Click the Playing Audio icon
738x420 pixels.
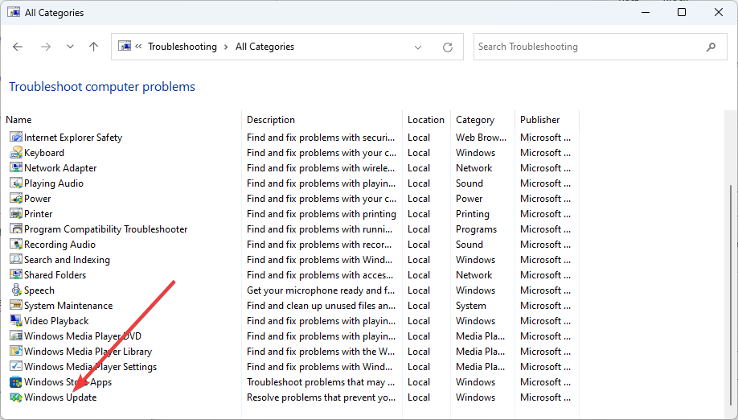tap(16, 183)
